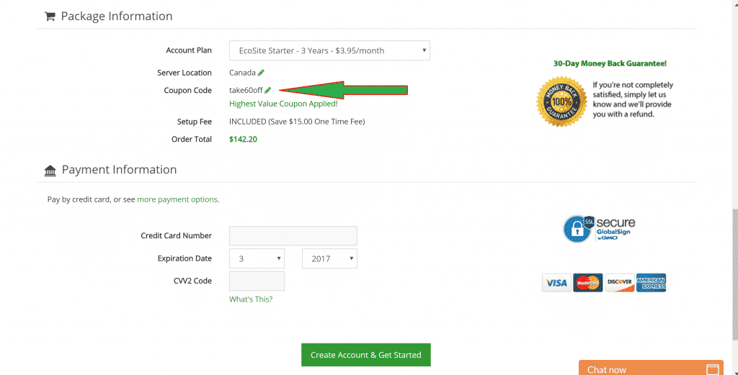
Task: Click the Credit Card Number field
Action: [x=293, y=235]
